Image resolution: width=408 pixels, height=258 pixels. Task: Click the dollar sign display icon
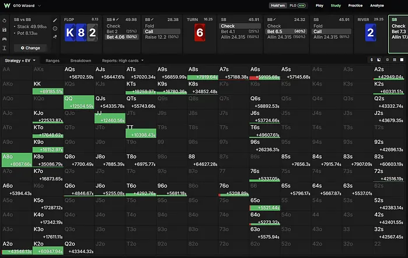click(x=371, y=60)
